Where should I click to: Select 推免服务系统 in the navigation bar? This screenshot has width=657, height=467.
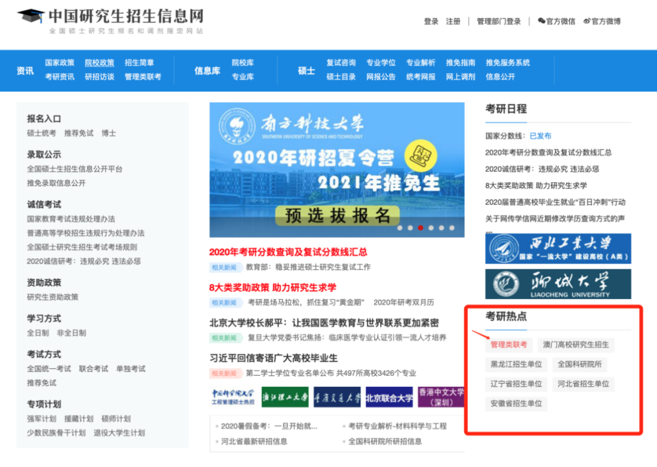click(507, 63)
